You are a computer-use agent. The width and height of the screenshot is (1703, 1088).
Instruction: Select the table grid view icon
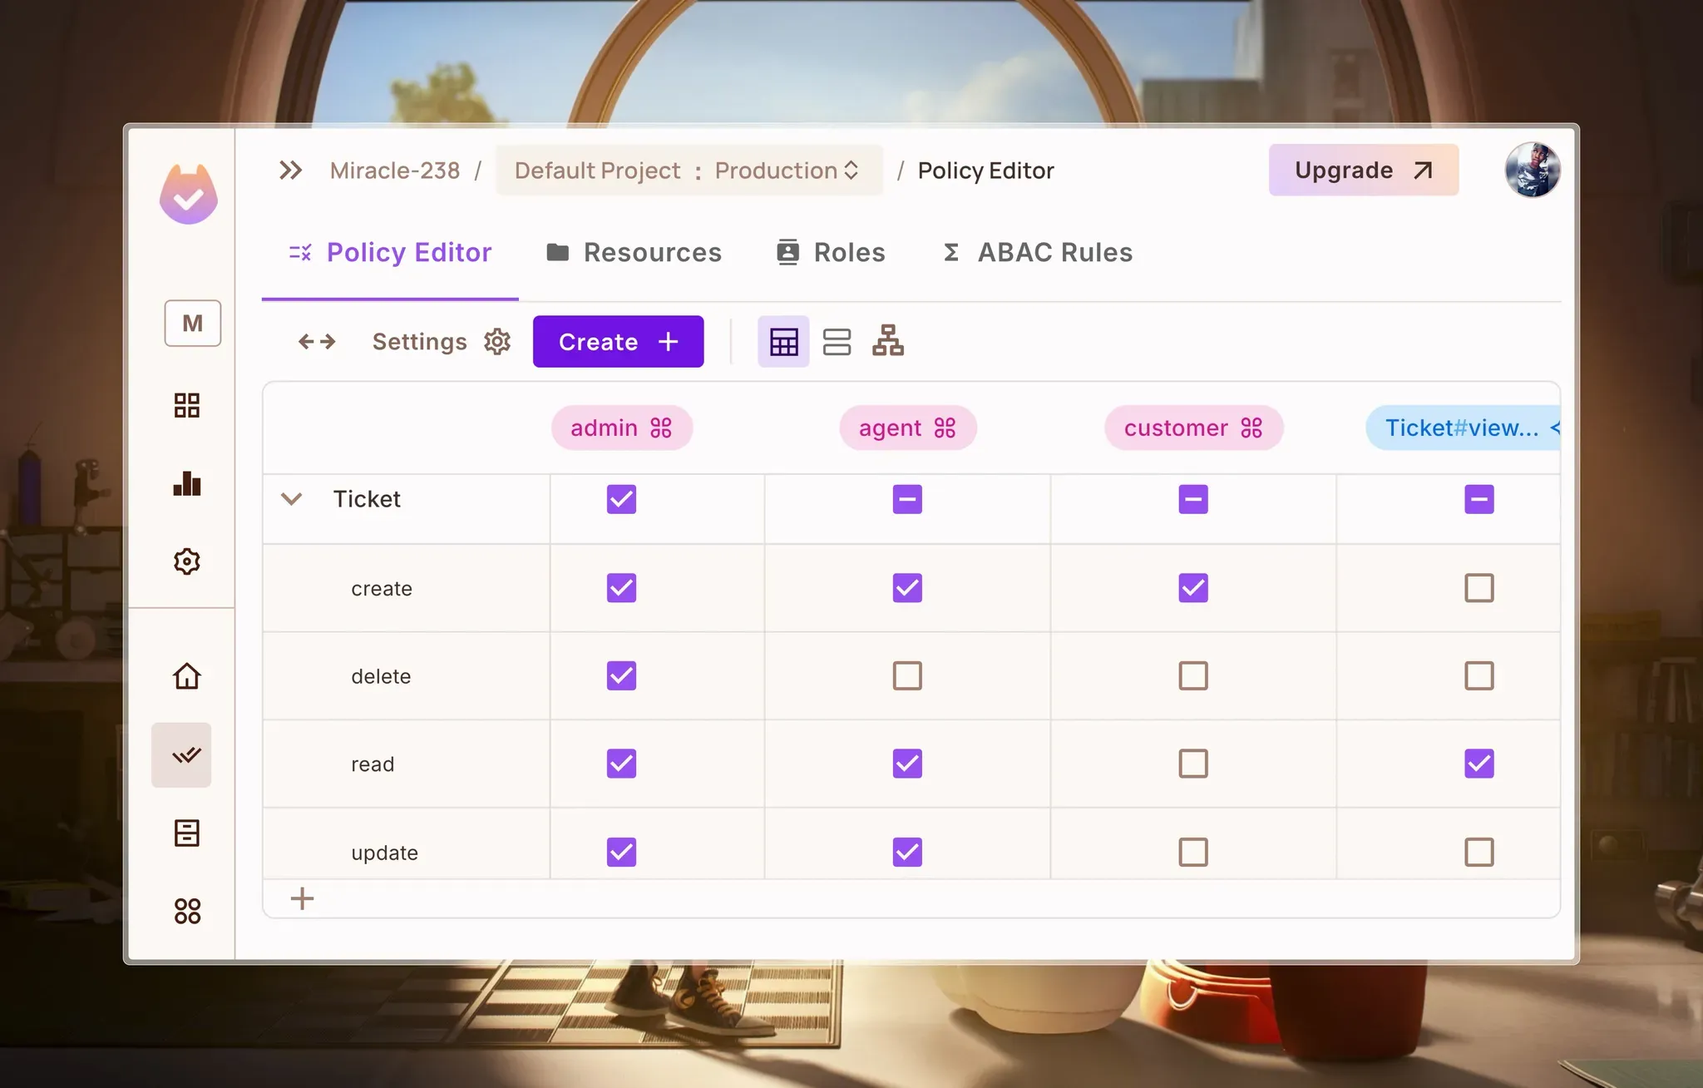point(783,341)
